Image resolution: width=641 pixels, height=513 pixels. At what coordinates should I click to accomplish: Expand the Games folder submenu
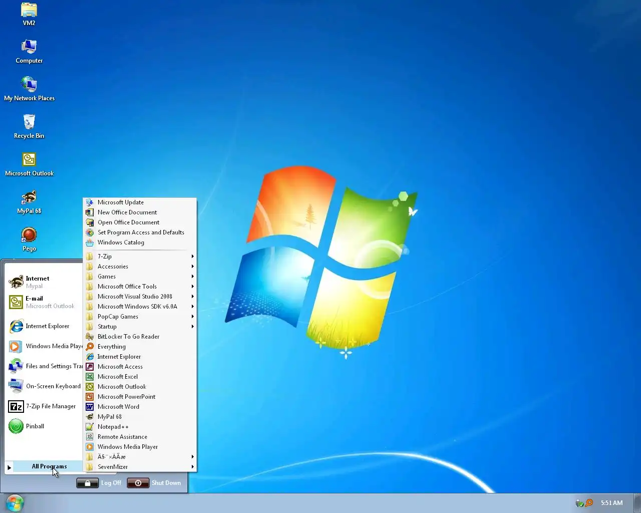(x=140, y=277)
